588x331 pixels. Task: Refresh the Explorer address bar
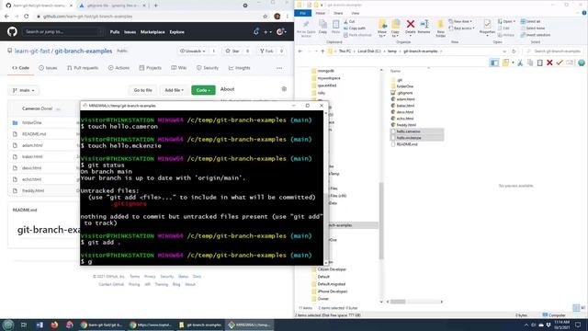pyautogui.click(x=514, y=51)
